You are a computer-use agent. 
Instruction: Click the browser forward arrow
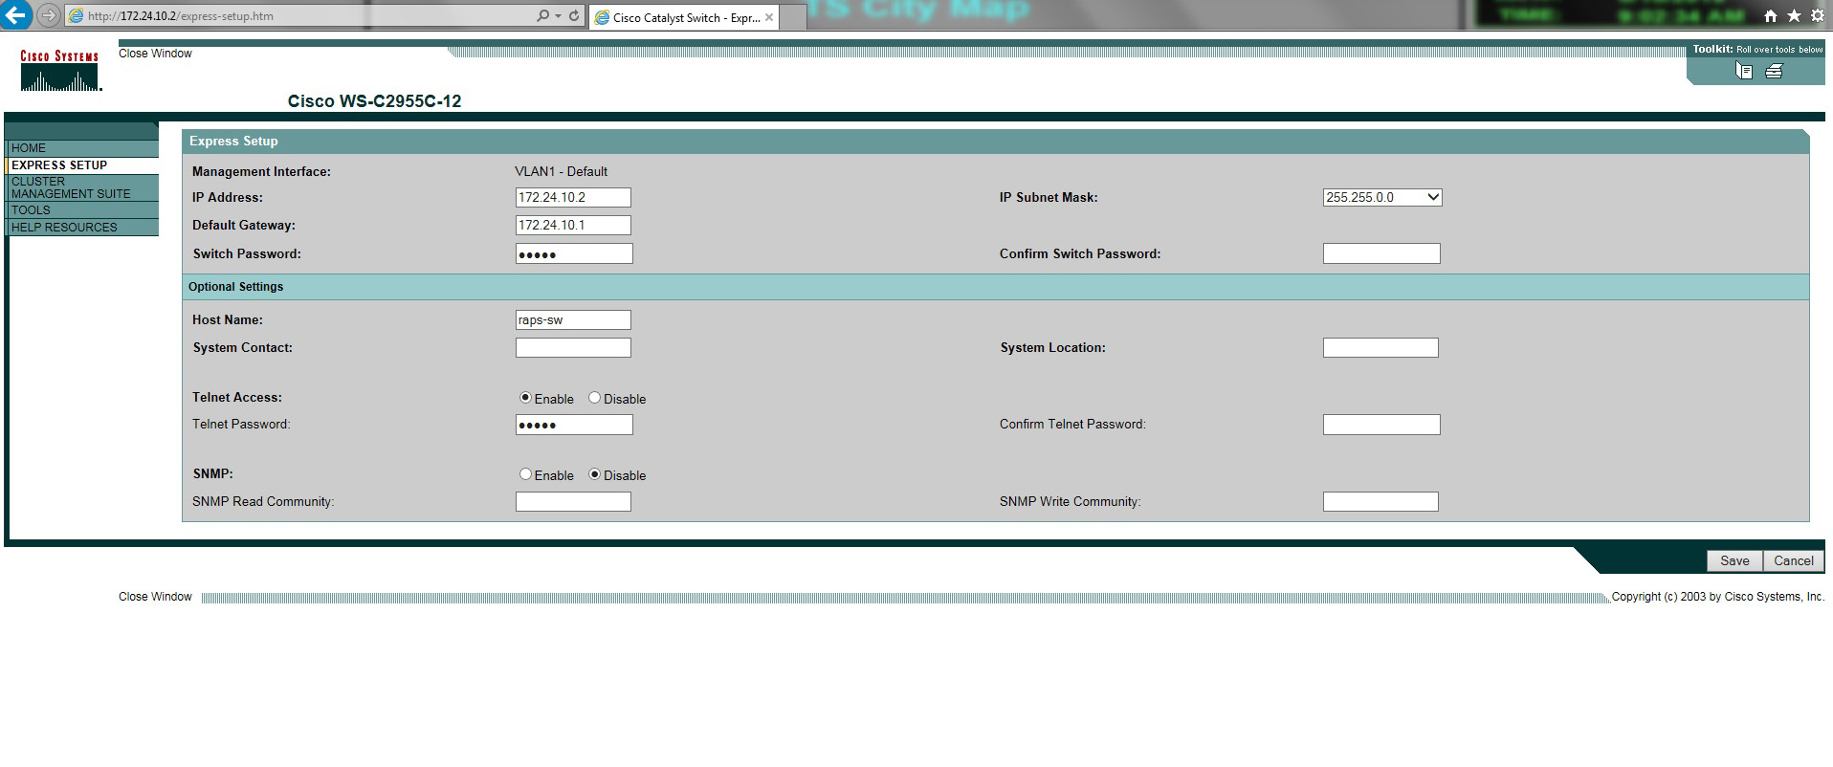pos(48,16)
